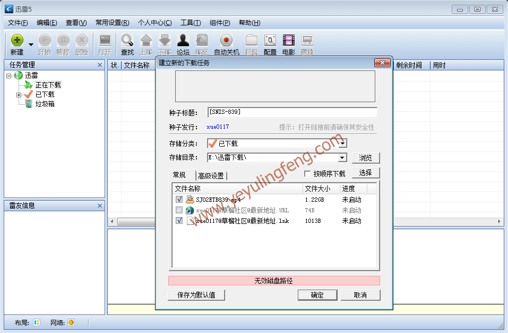Click the Xunlei globe icon in tree
The height and width of the screenshot is (333, 508).
tap(19, 75)
